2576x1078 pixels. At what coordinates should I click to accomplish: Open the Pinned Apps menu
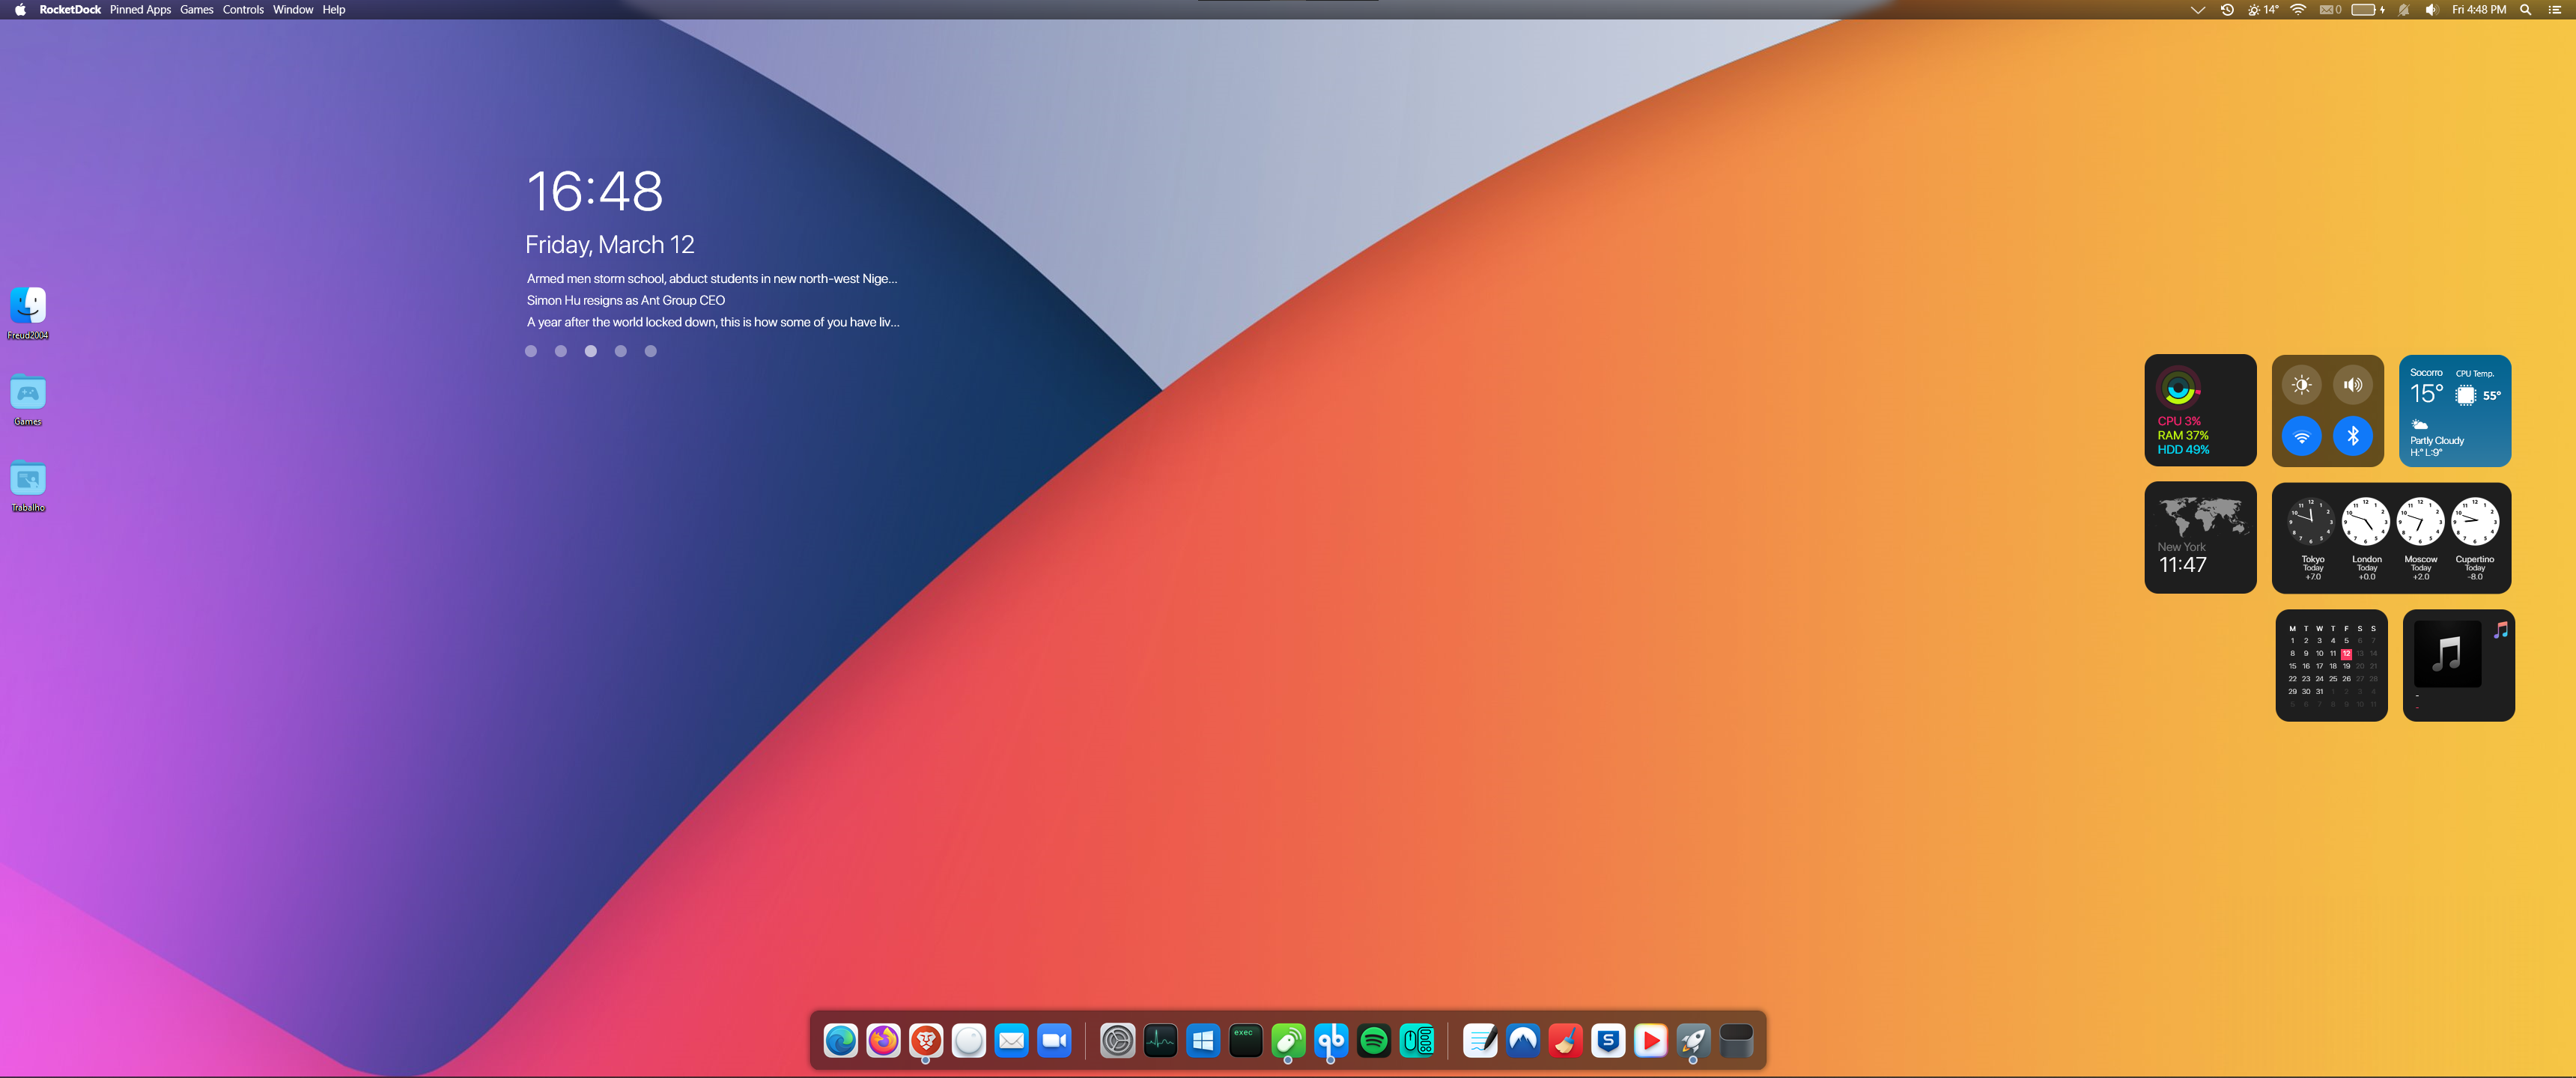140,10
